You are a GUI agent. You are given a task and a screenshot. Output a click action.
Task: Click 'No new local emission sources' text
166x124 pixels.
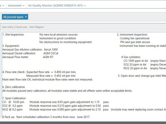click(x=58, y=35)
